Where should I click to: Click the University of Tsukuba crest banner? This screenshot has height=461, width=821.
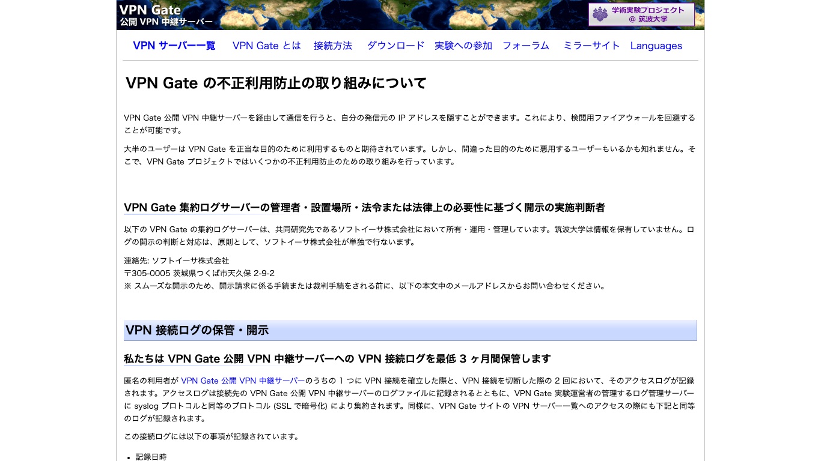click(x=641, y=15)
